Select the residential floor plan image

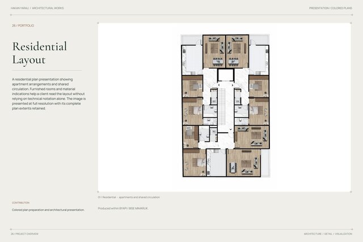click(225, 106)
